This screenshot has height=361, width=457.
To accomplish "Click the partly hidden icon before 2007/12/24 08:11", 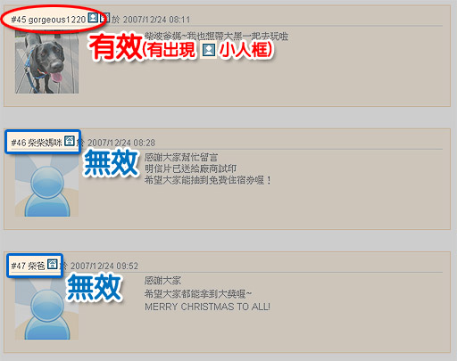I will 105,18.
